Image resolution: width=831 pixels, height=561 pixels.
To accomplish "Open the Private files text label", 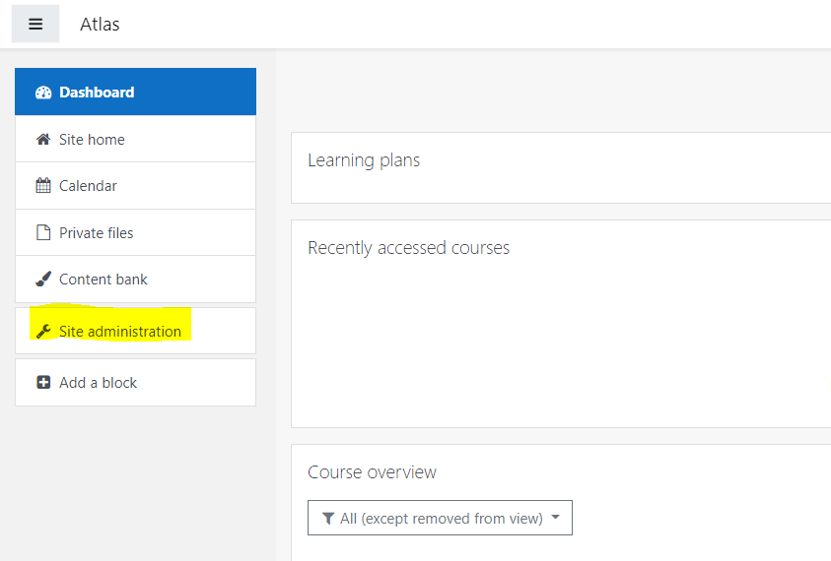I will point(96,233).
